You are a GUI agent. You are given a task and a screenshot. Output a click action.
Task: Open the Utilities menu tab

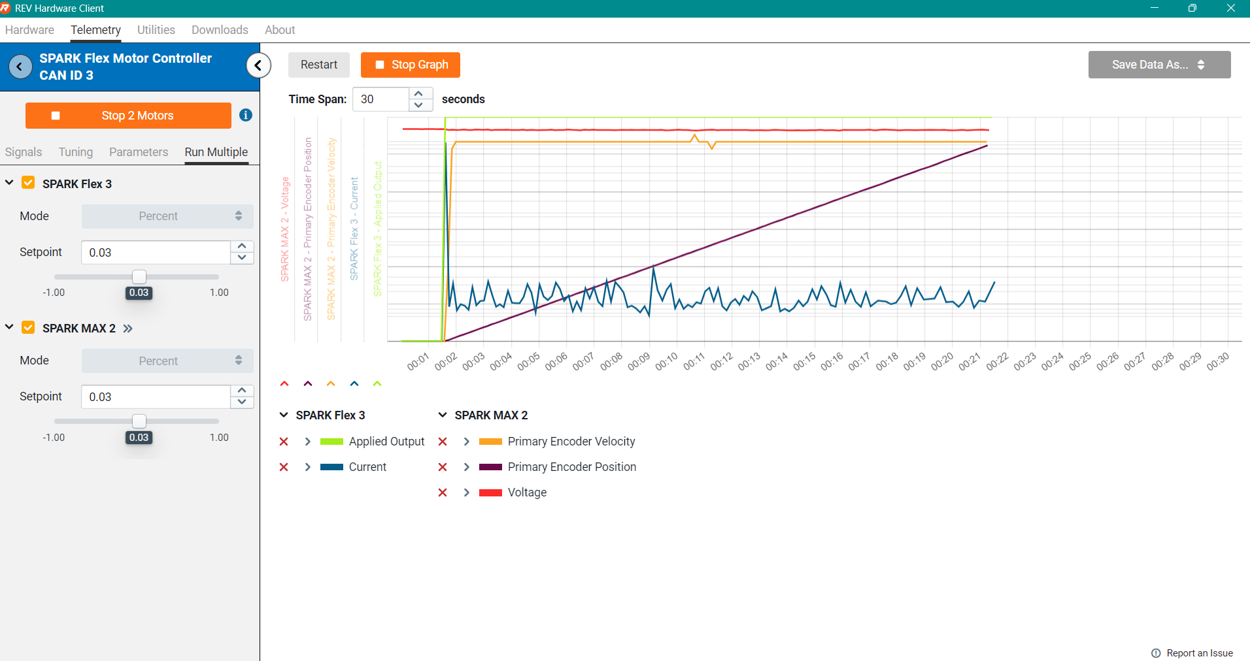point(156,30)
